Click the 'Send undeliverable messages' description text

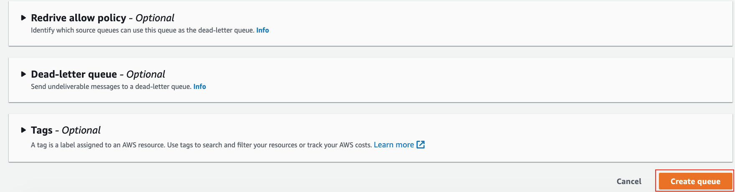pos(111,86)
